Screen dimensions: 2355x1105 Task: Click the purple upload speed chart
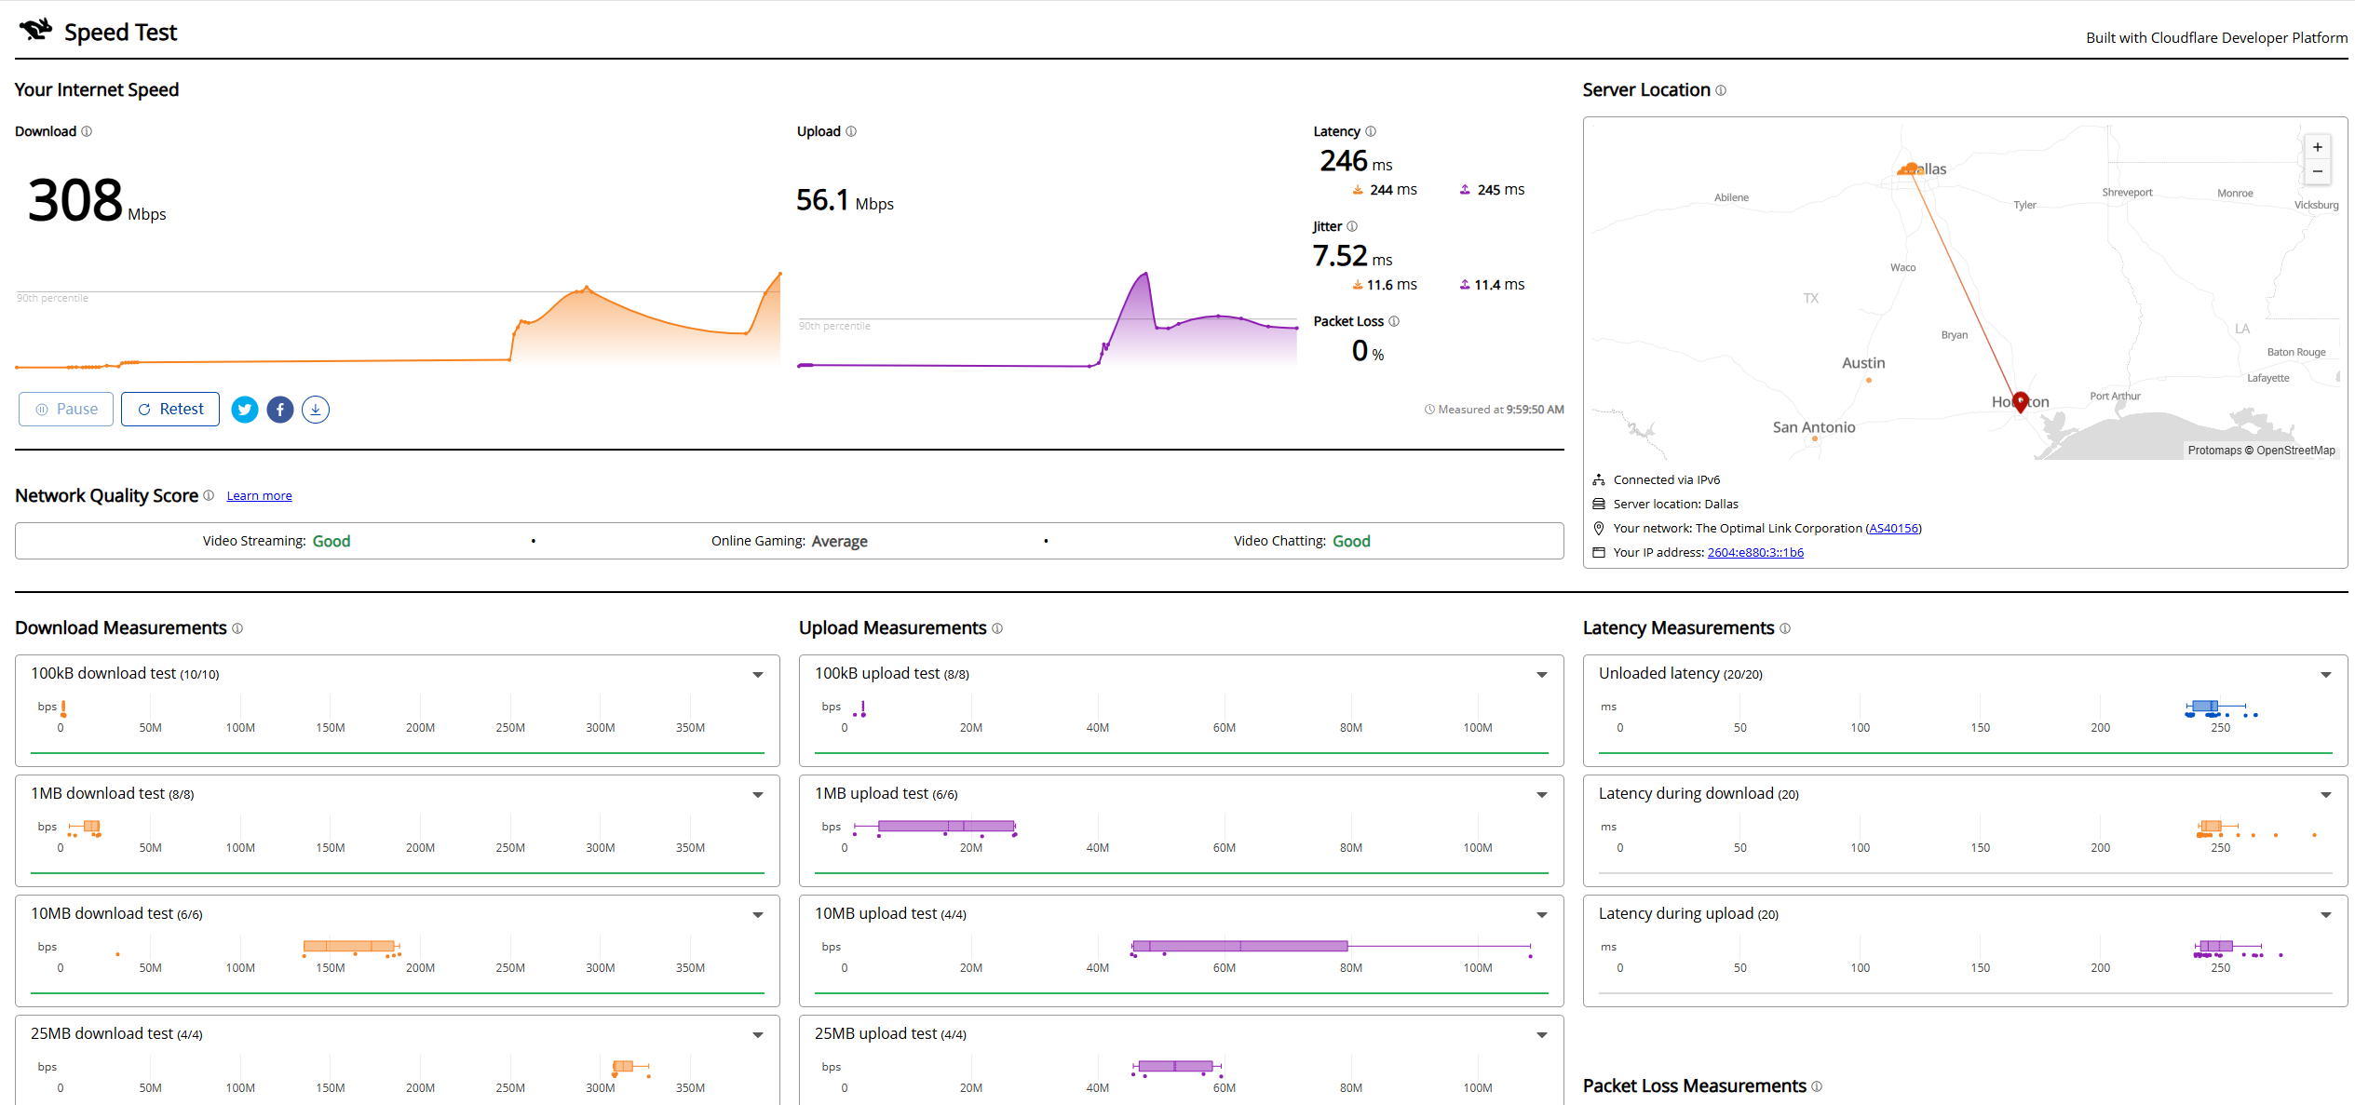[1048, 321]
